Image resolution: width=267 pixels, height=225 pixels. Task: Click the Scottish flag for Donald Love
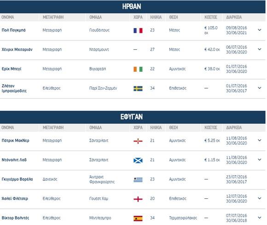tap(138, 160)
